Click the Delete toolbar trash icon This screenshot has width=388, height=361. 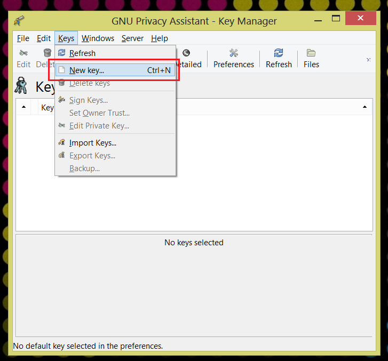[x=47, y=53]
